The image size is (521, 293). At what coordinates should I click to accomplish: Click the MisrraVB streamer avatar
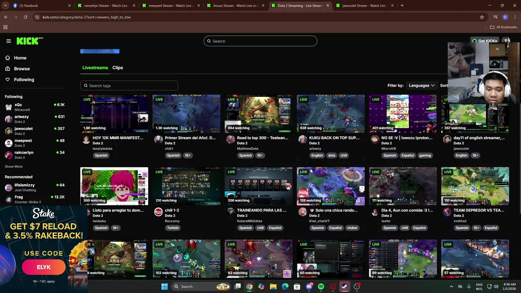[x=374, y=140]
